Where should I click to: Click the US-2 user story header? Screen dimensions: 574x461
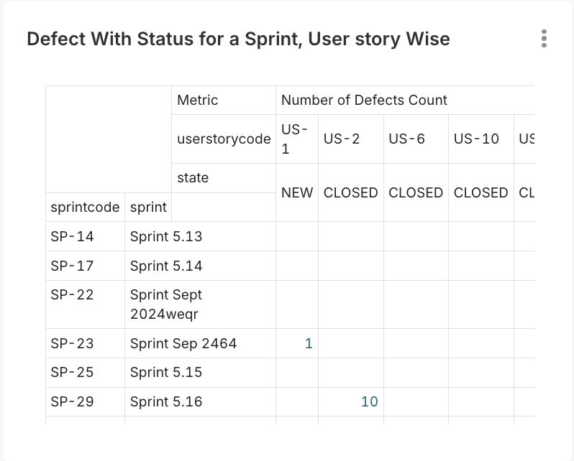pos(342,139)
